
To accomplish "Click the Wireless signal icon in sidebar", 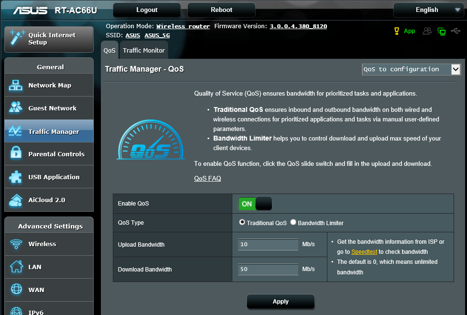I will click(x=16, y=244).
